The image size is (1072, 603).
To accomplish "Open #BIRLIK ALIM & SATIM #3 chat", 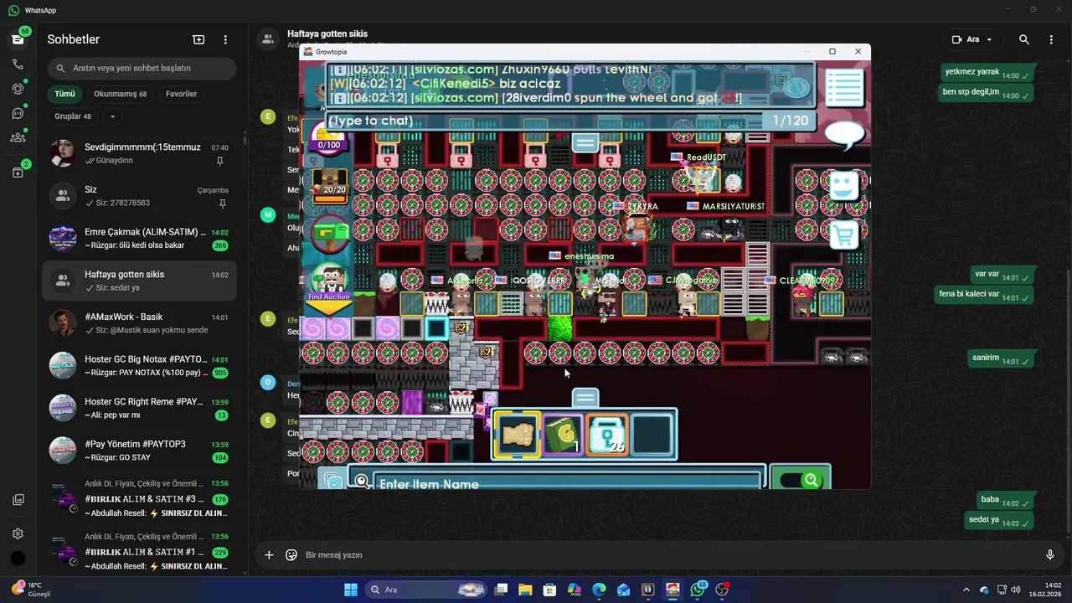I will (139, 499).
